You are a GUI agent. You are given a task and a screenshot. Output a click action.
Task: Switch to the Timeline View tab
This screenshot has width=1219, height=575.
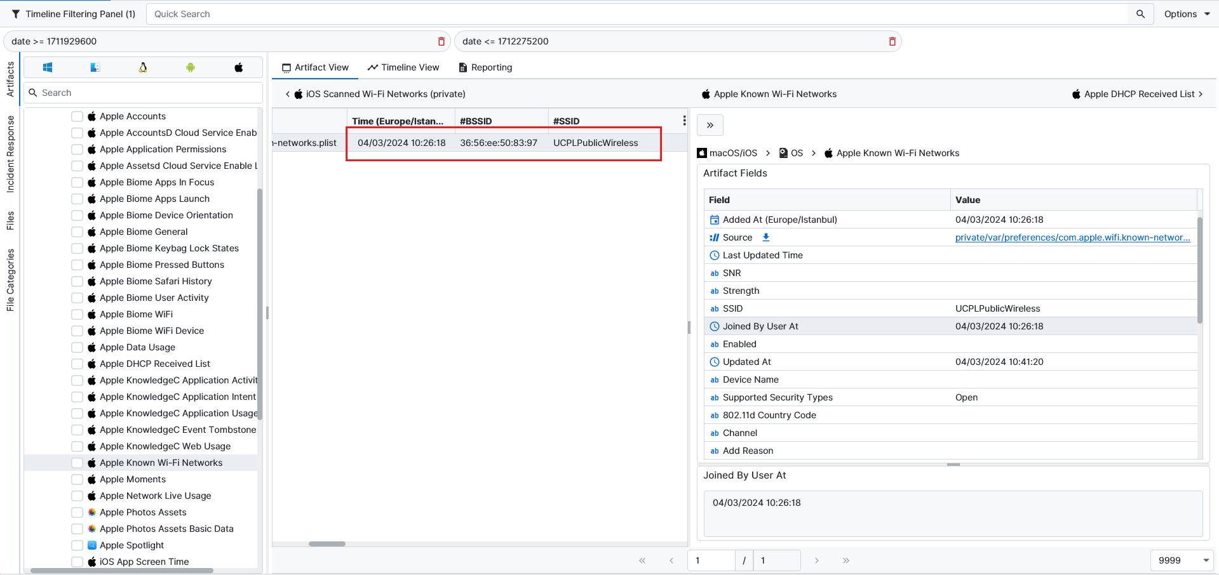click(x=403, y=67)
